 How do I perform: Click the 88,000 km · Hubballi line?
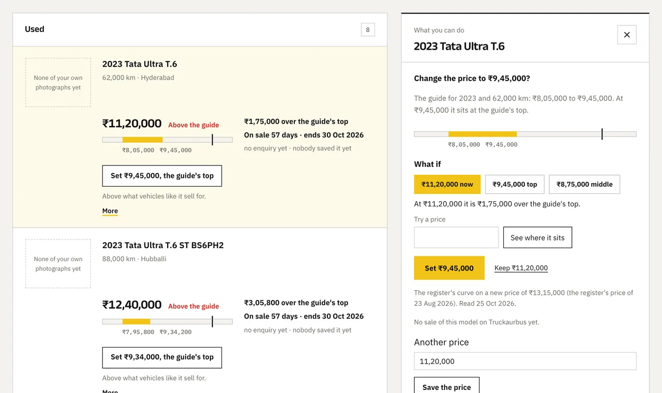pyautogui.click(x=134, y=259)
